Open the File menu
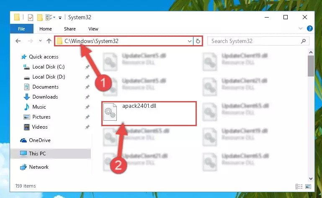This screenshot has height=198, width=322. [x=21, y=29]
